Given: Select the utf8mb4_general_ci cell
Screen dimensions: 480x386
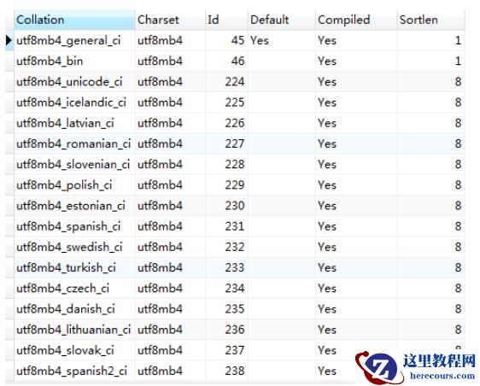Looking at the screenshot, I should pyautogui.click(x=74, y=40).
